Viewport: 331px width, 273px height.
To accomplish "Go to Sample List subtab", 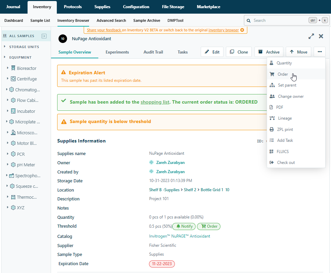I will pos(40,20).
